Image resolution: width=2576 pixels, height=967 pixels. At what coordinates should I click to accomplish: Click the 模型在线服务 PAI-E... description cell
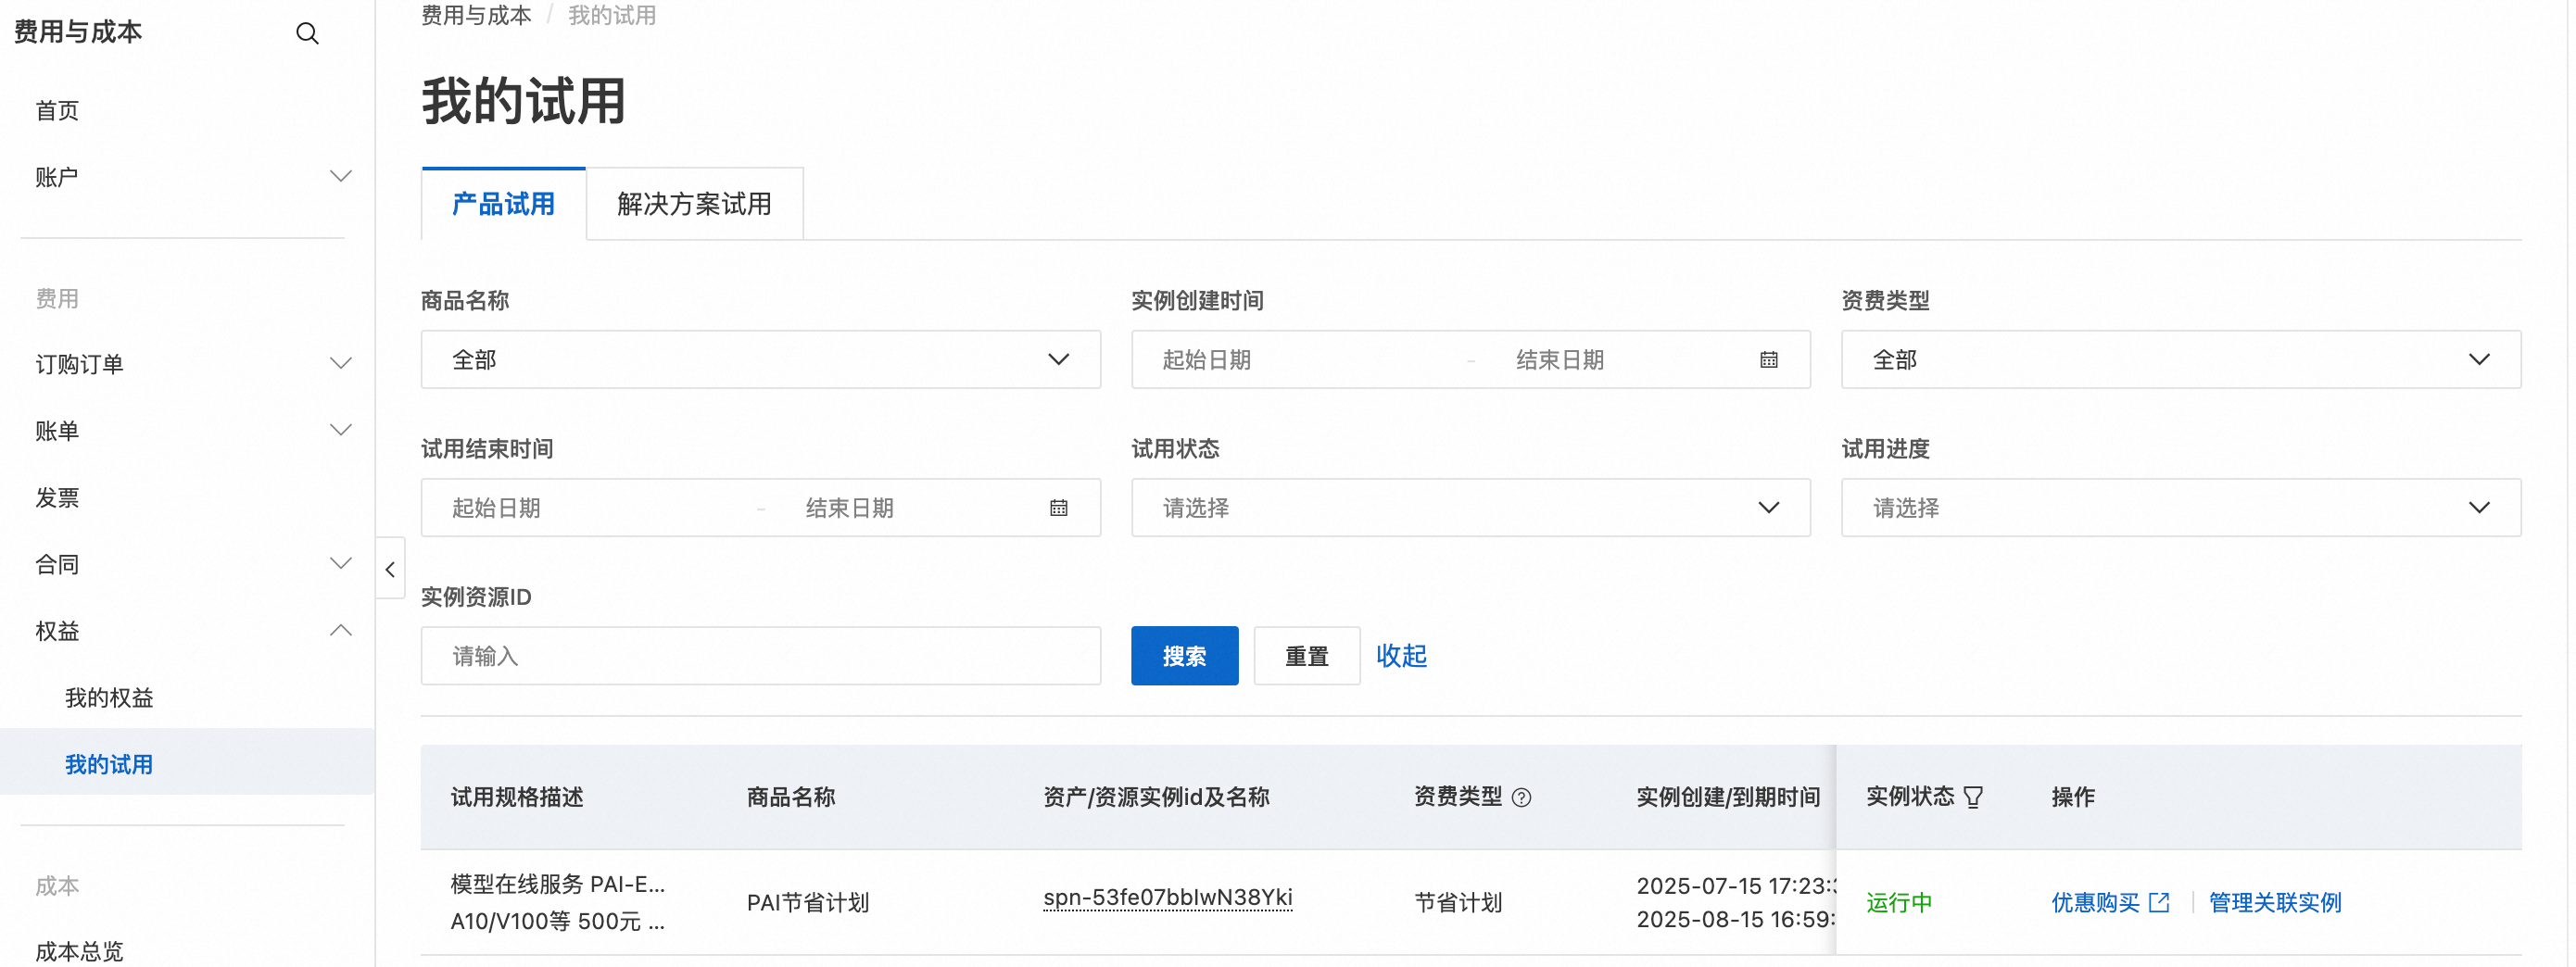pyautogui.click(x=558, y=903)
